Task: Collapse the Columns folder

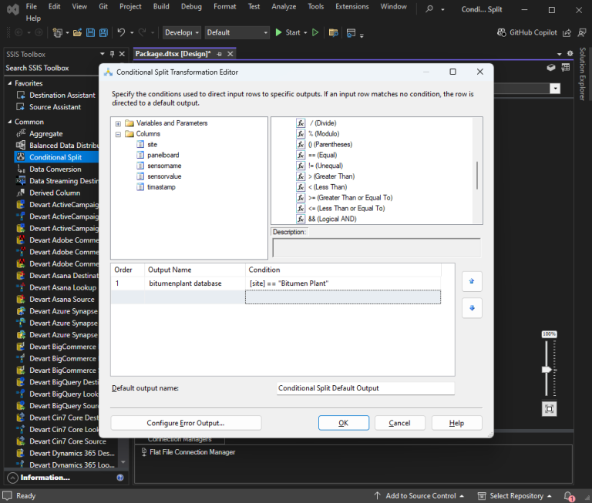Action: pos(118,134)
